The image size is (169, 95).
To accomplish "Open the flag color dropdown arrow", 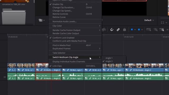I will [x=135, y=30].
